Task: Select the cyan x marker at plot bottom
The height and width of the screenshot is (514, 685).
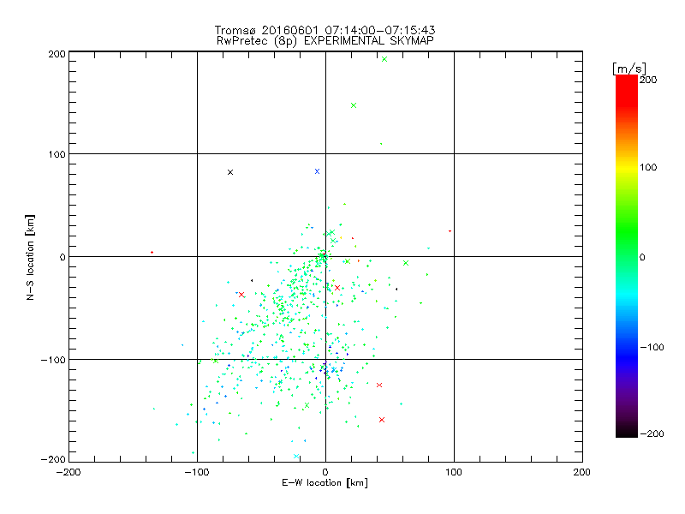Action: pyautogui.click(x=297, y=457)
